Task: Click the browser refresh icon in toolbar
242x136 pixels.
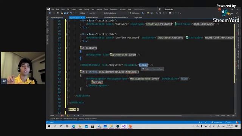Action: coord(143,13)
